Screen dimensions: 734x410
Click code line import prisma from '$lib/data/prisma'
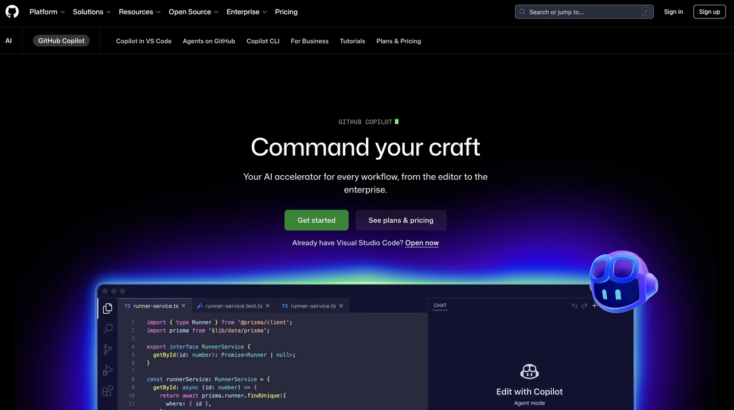click(208, 330)
